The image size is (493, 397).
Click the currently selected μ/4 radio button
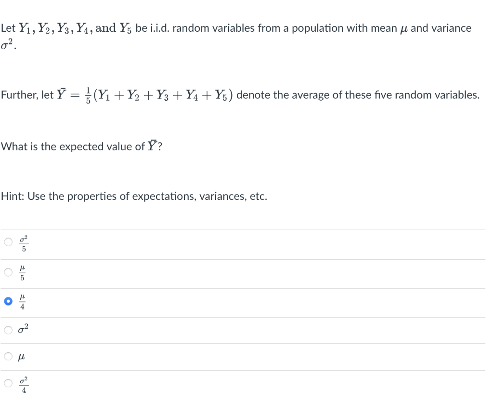8,302
